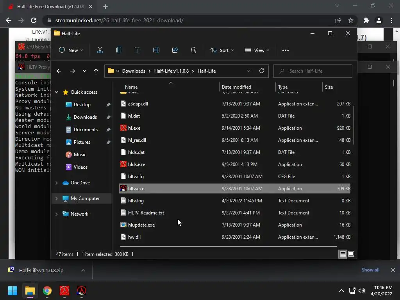
Task: Bookmark this page with the star icon
Action: pyautogui.click(x=351, y=20)
